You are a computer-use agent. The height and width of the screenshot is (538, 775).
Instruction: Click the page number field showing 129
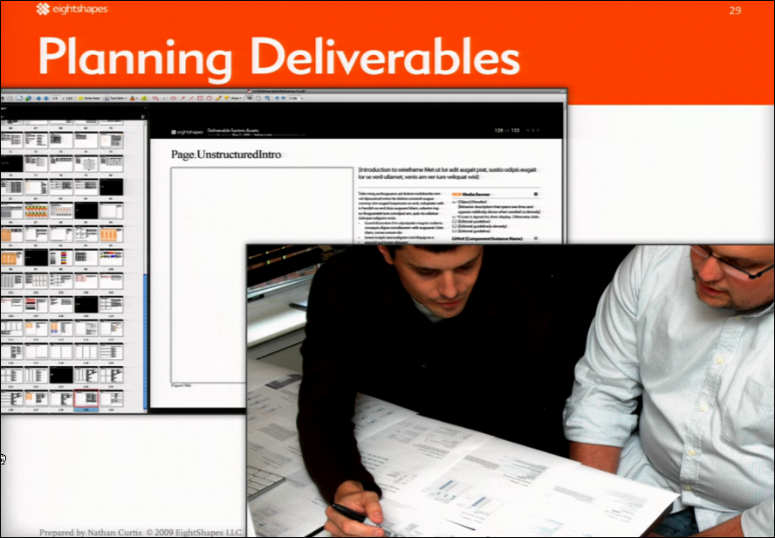56,98
